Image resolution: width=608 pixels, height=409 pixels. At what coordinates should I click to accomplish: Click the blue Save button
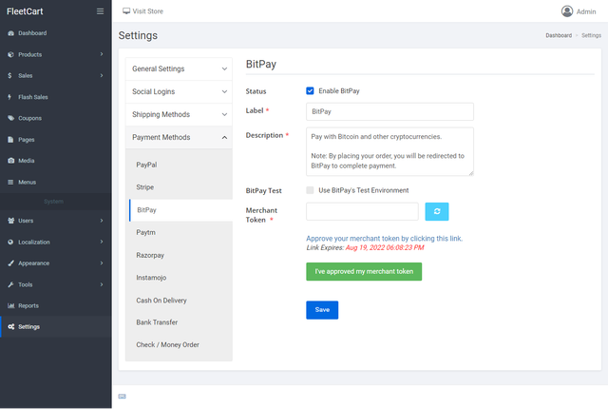click(322, 310)
